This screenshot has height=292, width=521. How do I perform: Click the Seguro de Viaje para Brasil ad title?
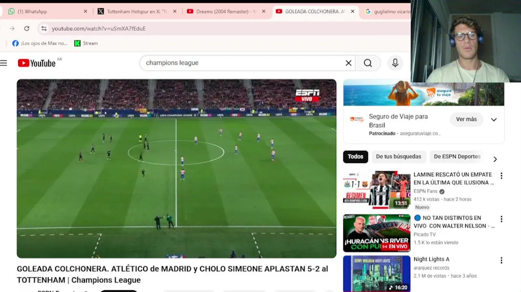[398, 121]
